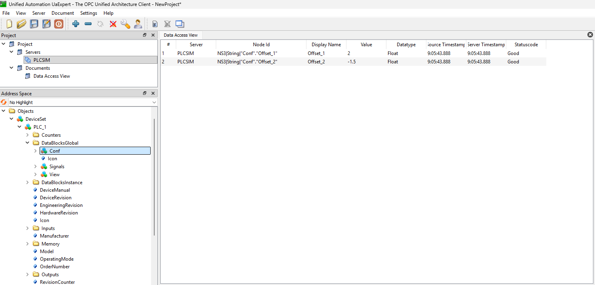595x285 pixels.
Task: Collapse the Servers node in Project tree
Action: point(12,52)
